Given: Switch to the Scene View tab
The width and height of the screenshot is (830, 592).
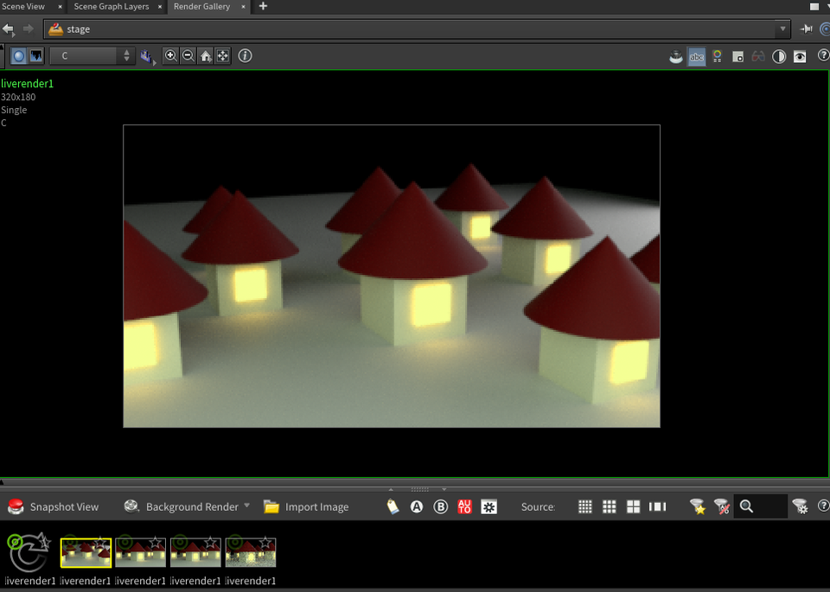Looking at the screenshot, I should [x=23, y=6].
